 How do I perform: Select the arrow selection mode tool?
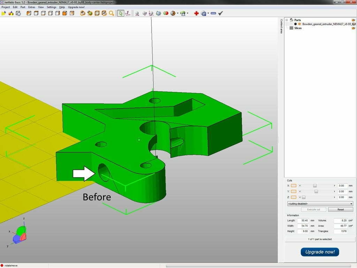tap(120, 13)
